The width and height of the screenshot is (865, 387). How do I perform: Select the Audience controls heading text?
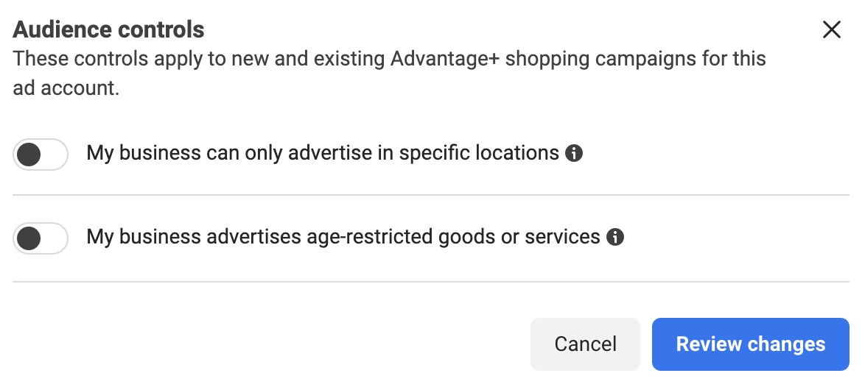pos(108,29)
